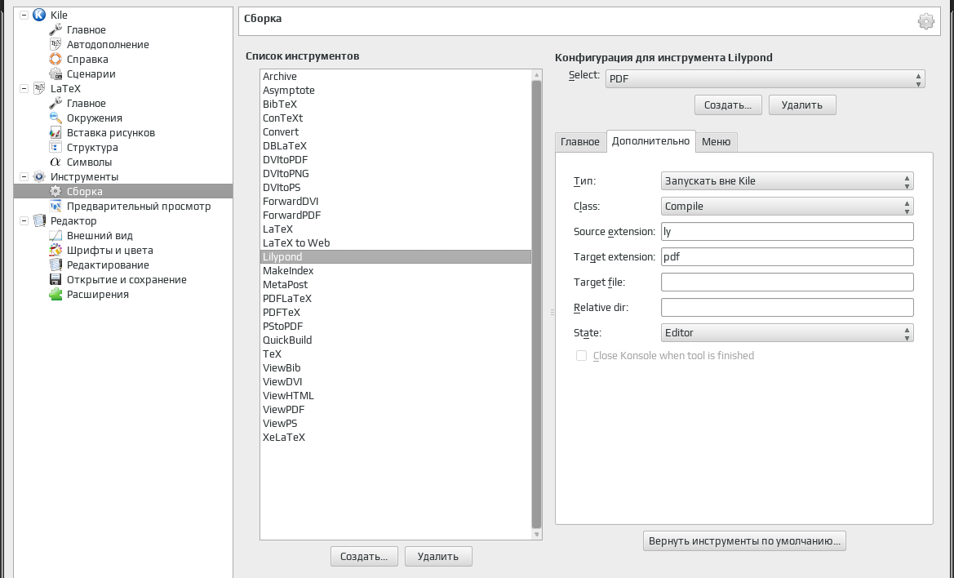The width and height of the screenshot is (954, 578).
Task: Select PDFLaTeX in the tool list
Action: pos(396,298)
